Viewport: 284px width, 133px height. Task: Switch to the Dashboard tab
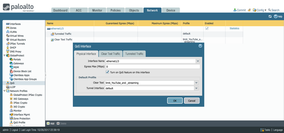(x=60, y=10)
